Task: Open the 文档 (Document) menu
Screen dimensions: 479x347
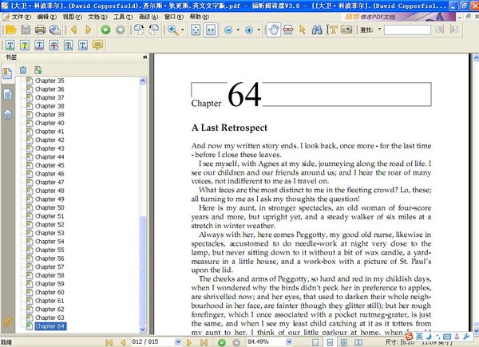Action: point(97,17)
